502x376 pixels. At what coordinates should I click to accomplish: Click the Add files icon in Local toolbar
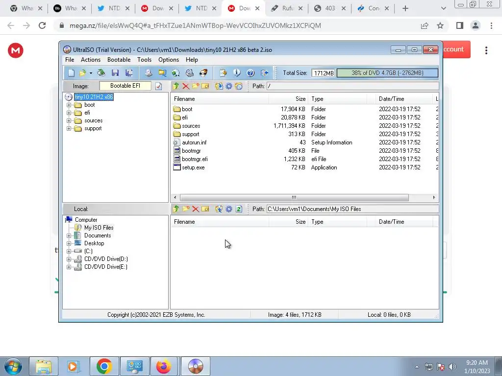point(219,209)
